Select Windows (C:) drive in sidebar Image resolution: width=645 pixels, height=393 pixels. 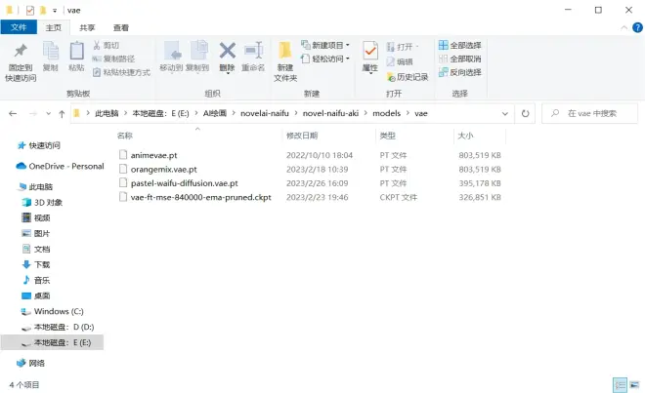tap(59, 311)
